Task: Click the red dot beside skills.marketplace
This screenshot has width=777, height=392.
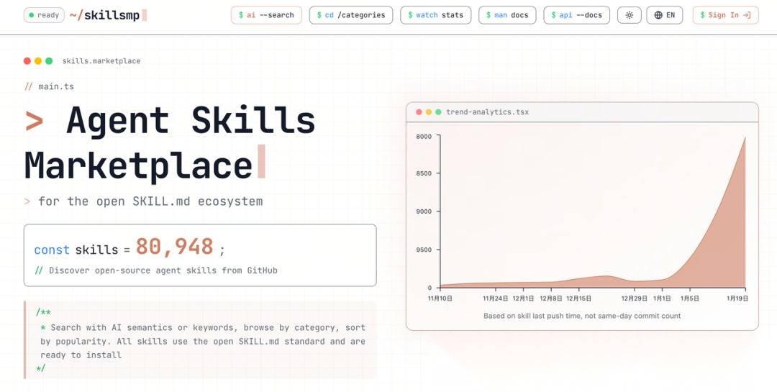Action: (27, 61)
